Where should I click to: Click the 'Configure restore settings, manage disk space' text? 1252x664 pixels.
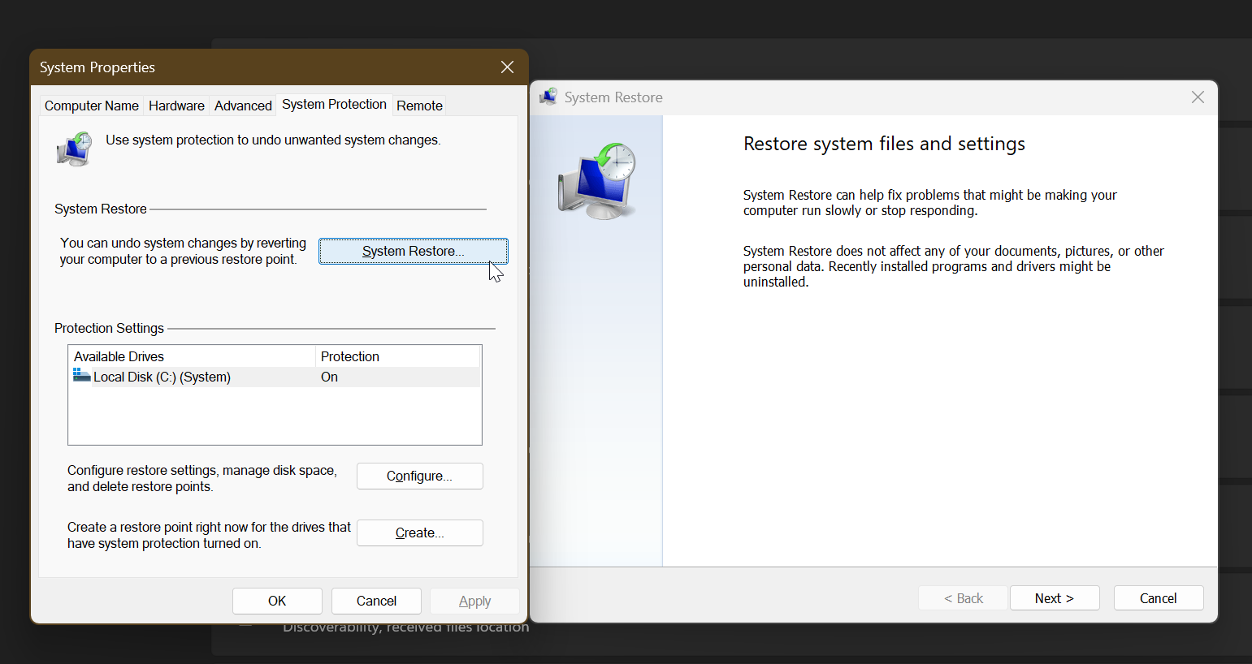(202, 478)
